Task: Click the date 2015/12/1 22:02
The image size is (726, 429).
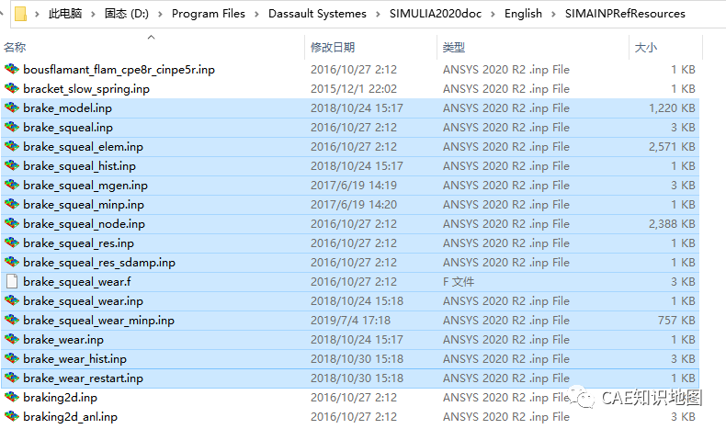Action: click(x=354, y=89)
